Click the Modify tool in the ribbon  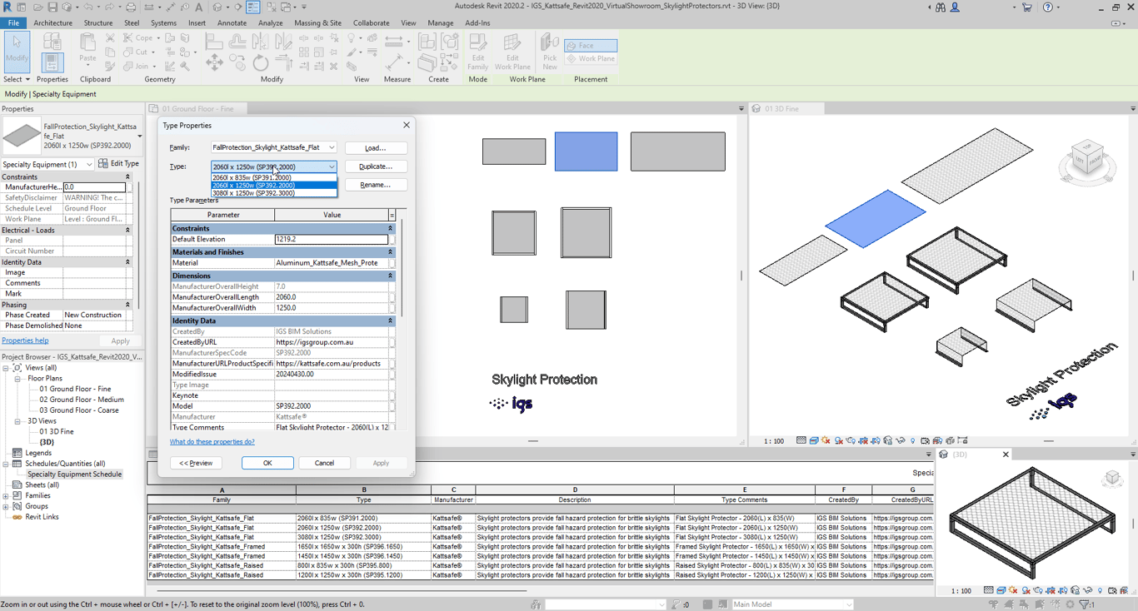[x=17, y=48]
